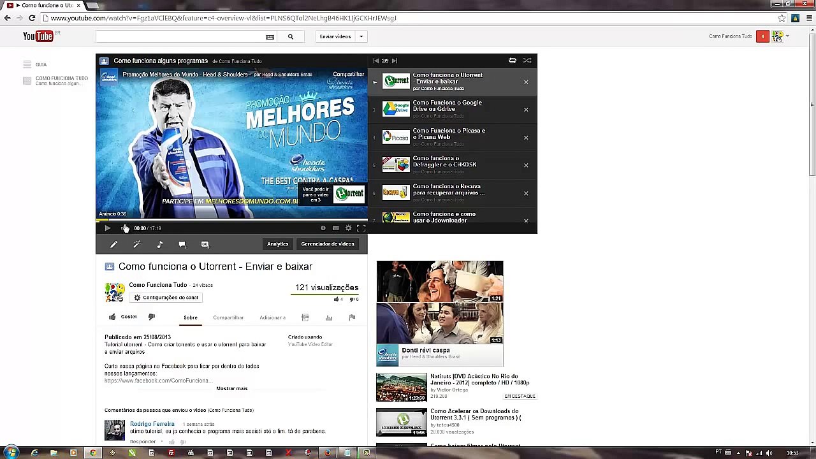The height and width of the screenshot is (459, 816).
Task: Bookmark the page with the star icon
Action: (x=782, y=18)
